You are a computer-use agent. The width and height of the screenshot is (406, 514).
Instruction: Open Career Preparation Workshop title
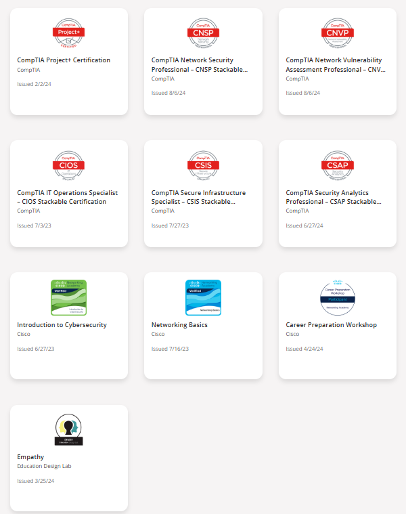tap(332, 325)
